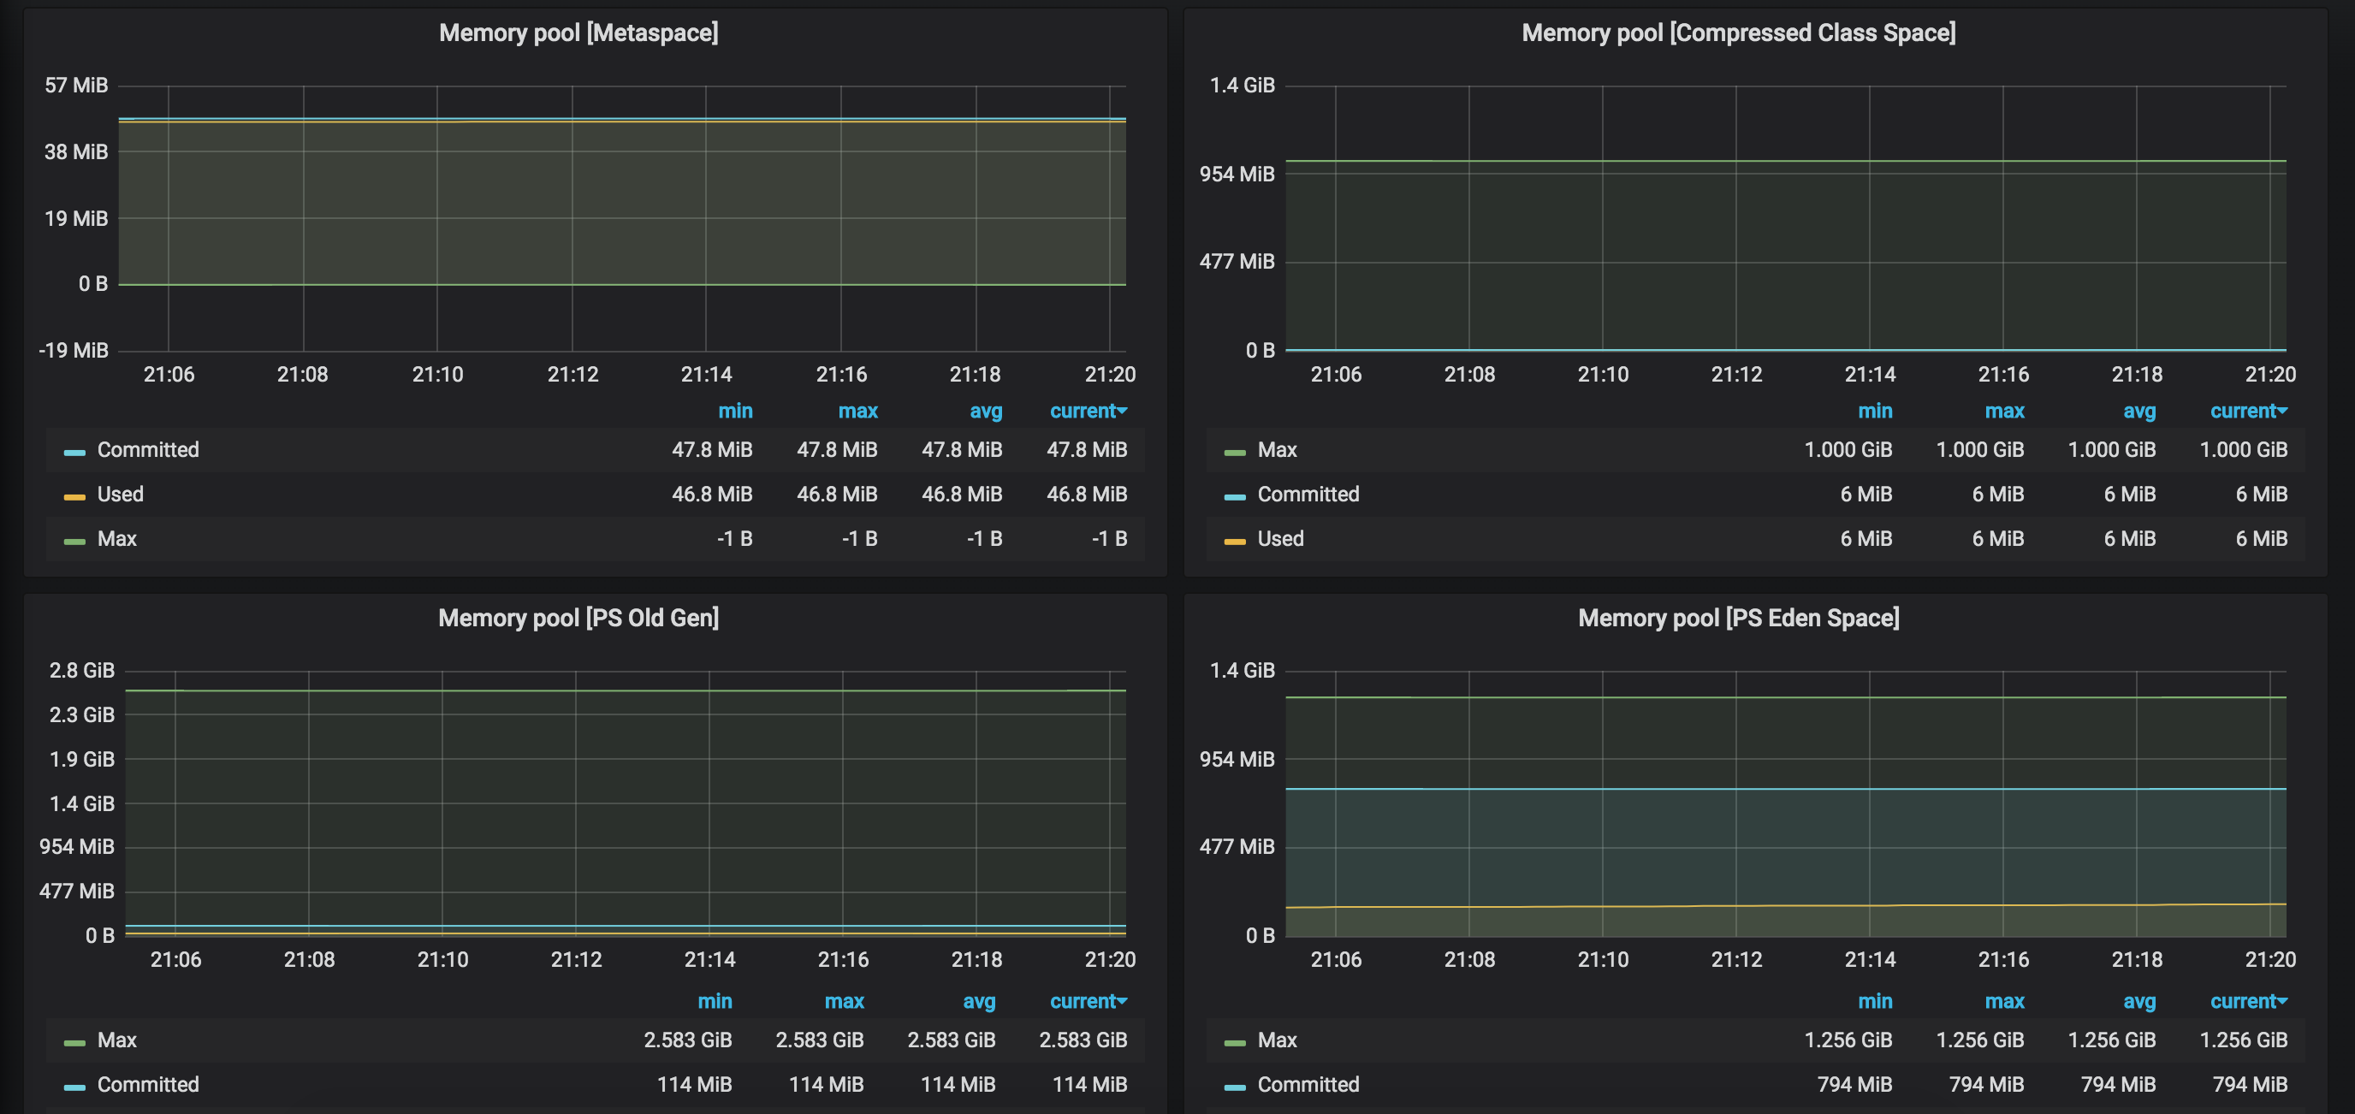Click the 21:06 time label on Compressed Class Space graph
This screenshot has width=2355, height=1114.
point(1336,375)
